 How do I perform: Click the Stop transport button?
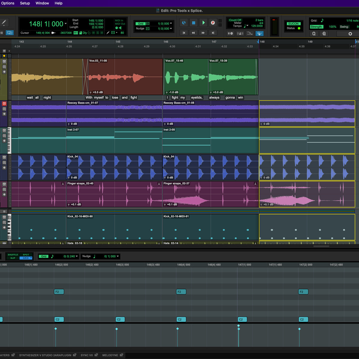[x=194, y=23]
